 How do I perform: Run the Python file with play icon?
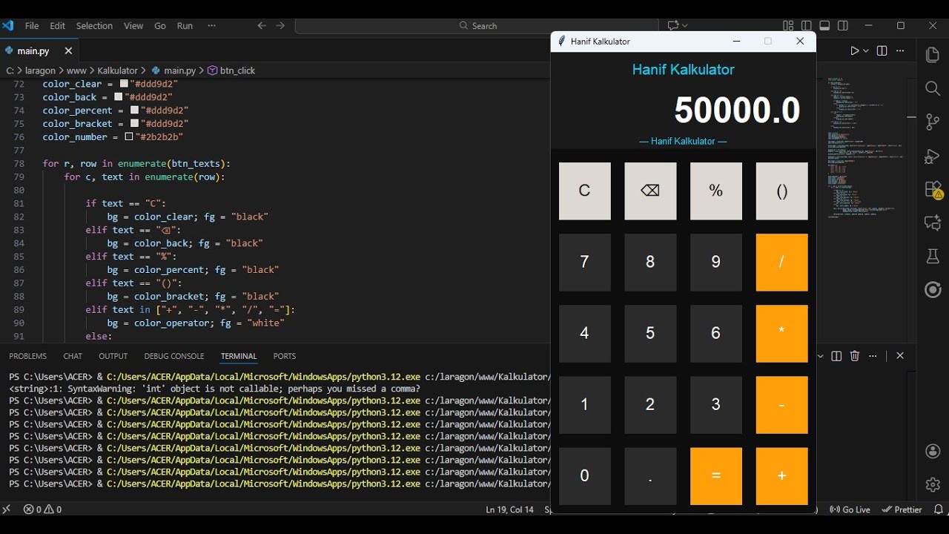(x=855, y=51)
